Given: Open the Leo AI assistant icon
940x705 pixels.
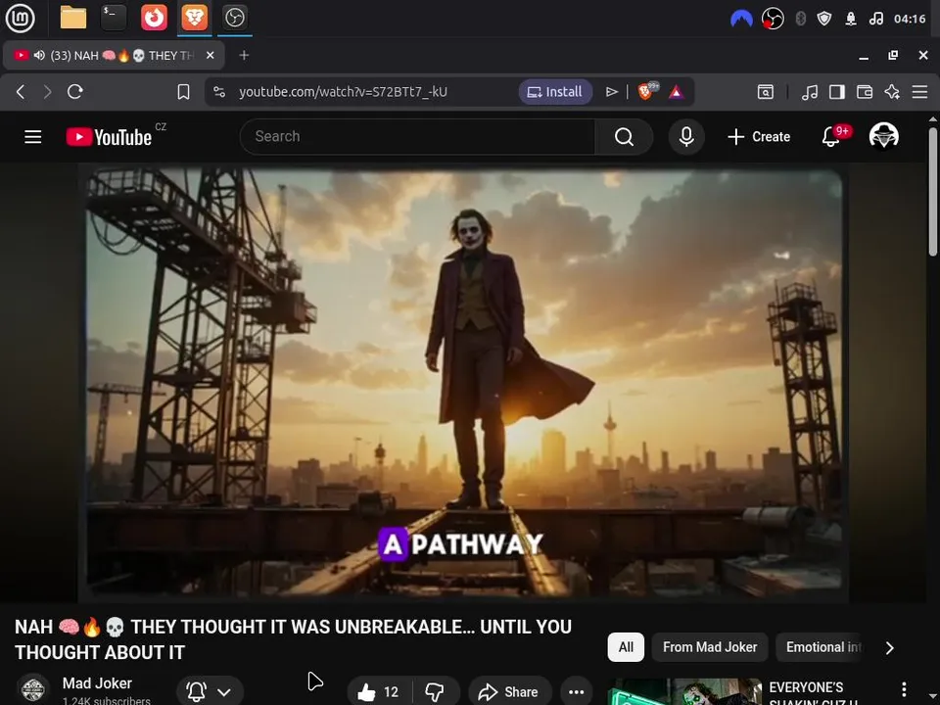Looking at the screenshot, I should pos(892,92).
